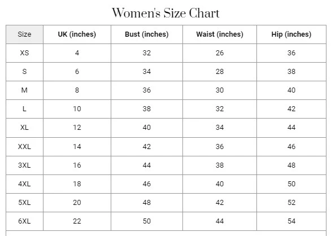
Task: Select the XS size row label
Action: click(x=24, y=53)
